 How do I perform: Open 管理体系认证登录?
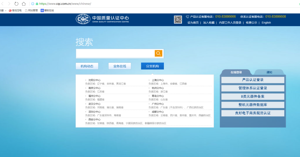click(252, 88)
